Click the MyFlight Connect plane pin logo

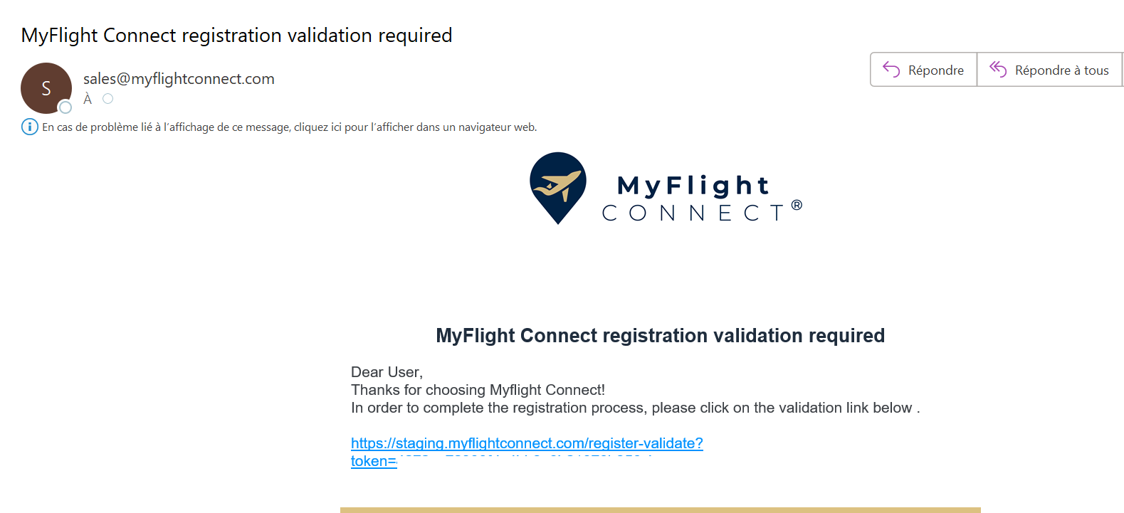point(558,188)
